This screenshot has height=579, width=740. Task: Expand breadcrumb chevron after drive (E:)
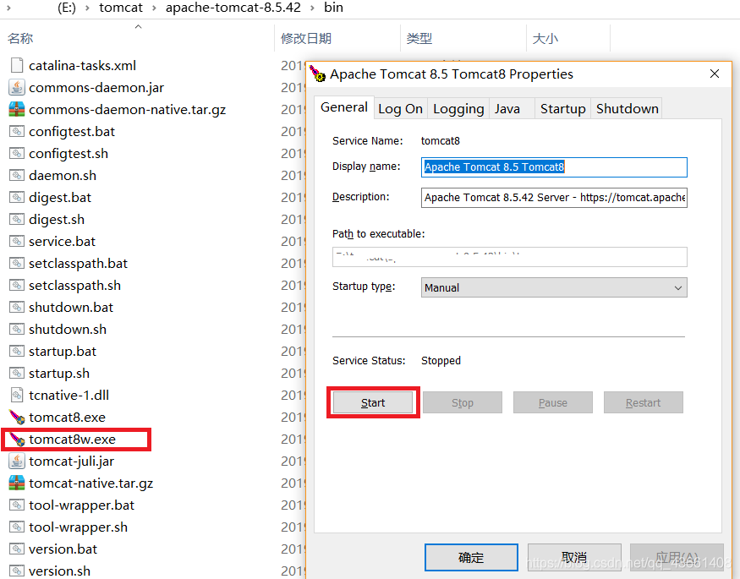point(87,8)
